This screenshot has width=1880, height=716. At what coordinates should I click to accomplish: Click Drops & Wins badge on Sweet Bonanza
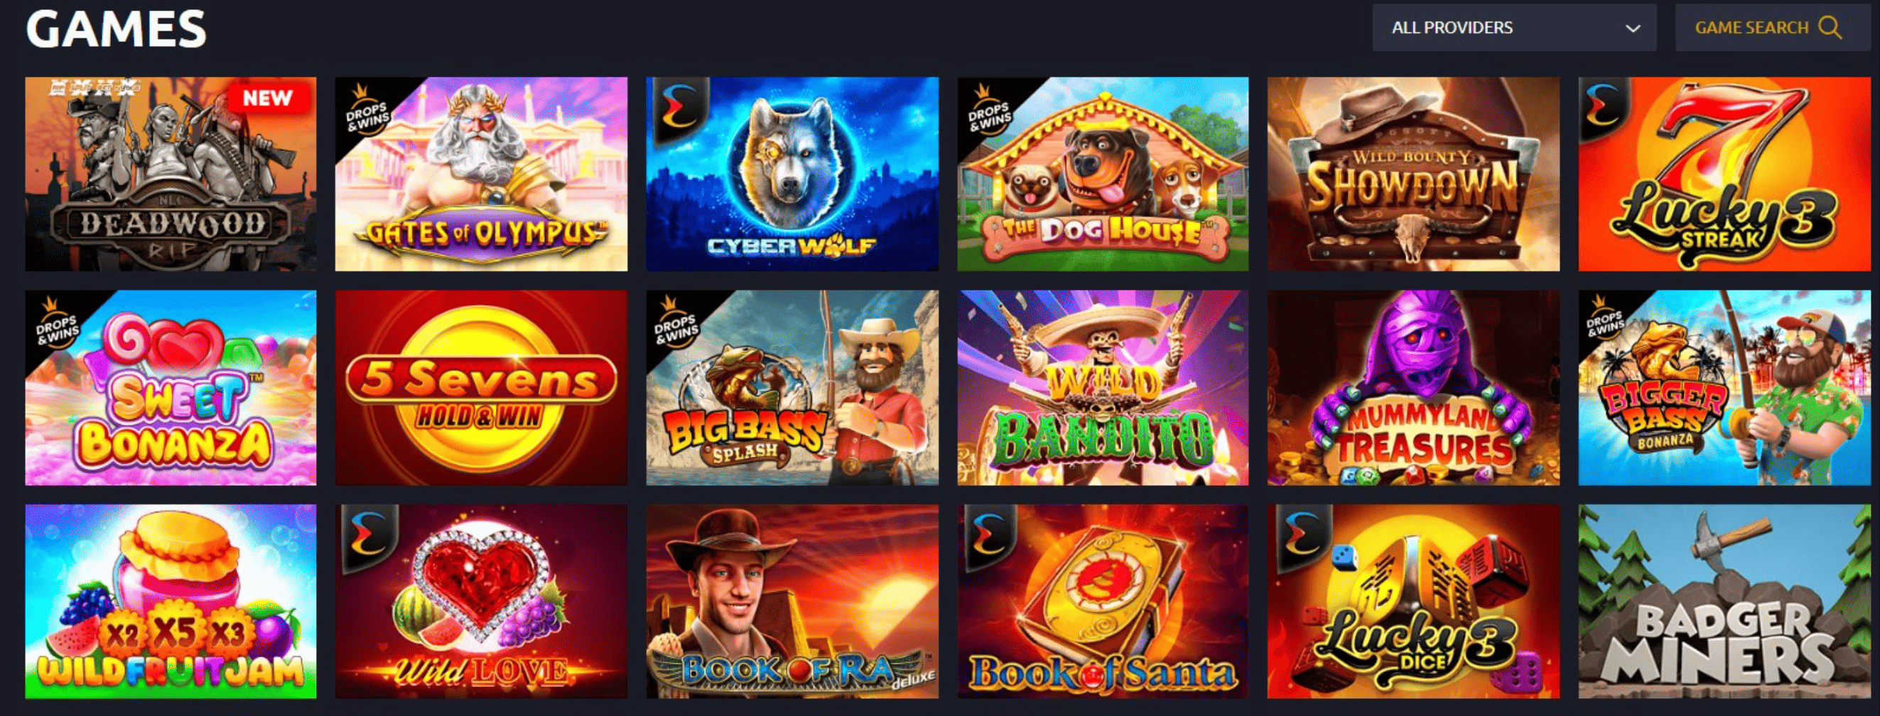click(x=57, y=324)
